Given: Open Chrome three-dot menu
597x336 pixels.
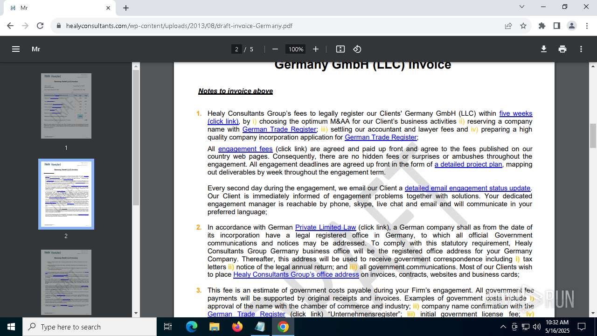Looking at the screenshot, I should (587, 26).
